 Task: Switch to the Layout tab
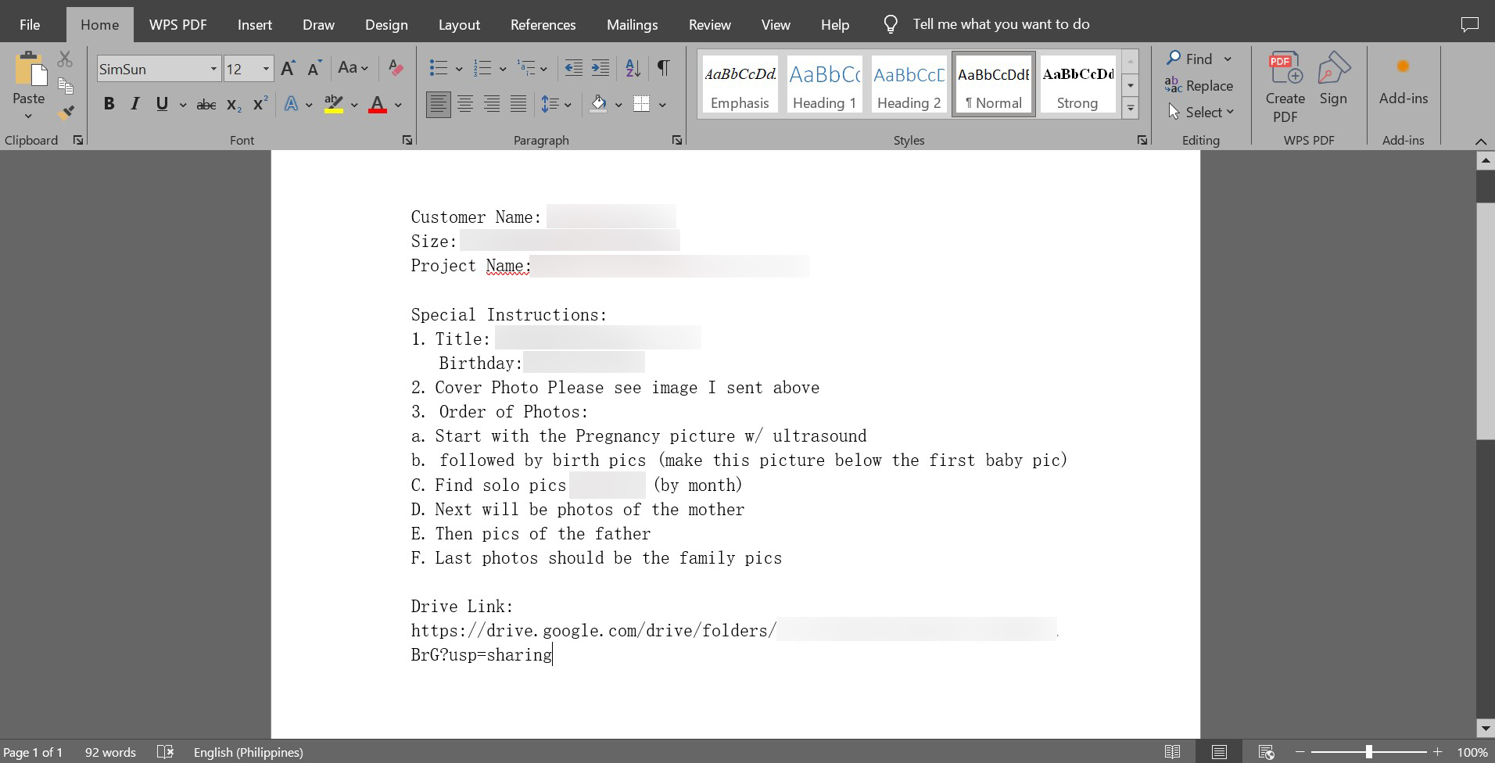coord(459,25)
